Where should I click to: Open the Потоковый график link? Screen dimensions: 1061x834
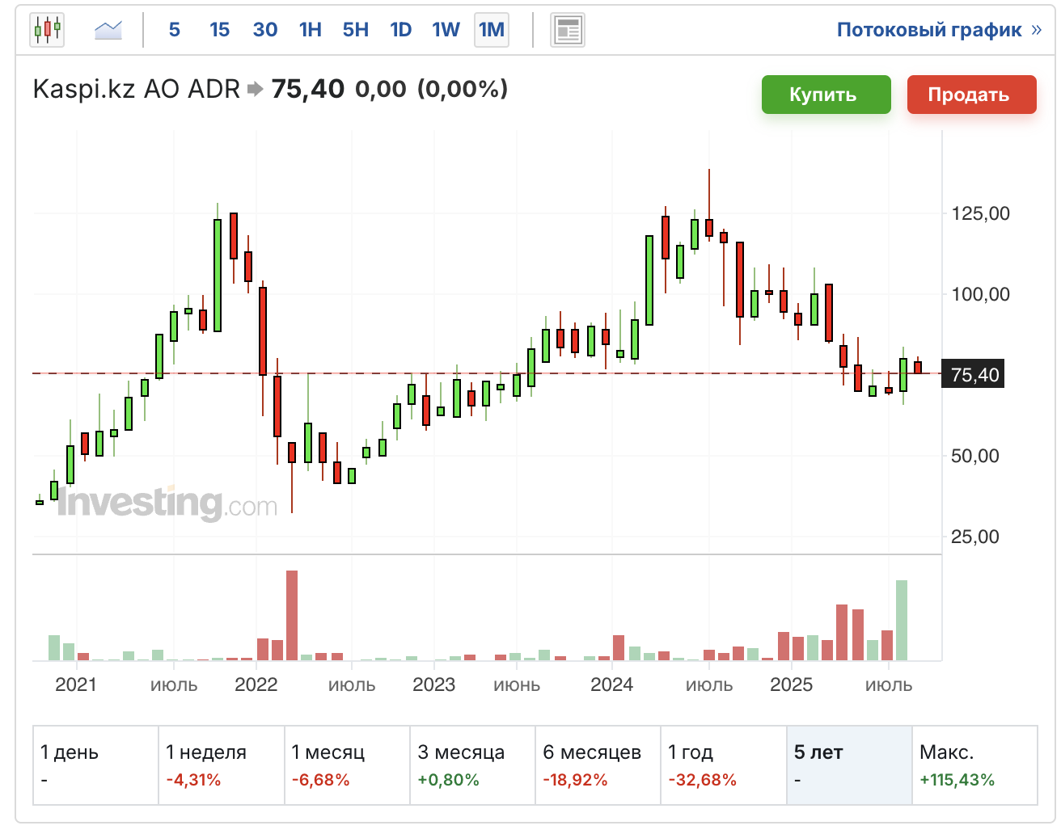(938, 30)
